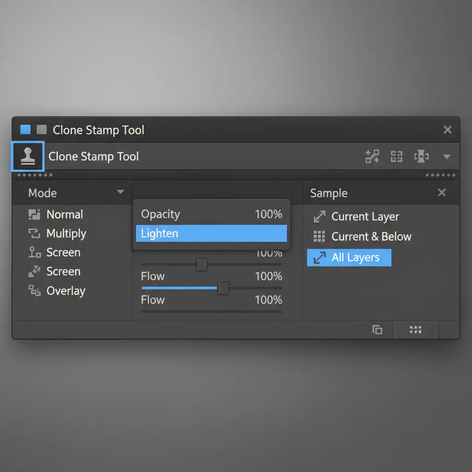Pick Current & Below sample option

point(371,236)
